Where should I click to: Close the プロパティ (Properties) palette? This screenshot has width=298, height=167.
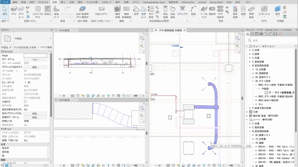click(x=51, y=30)
